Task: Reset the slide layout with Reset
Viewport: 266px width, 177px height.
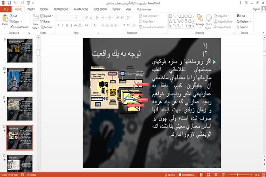Action: pos(45,21)
